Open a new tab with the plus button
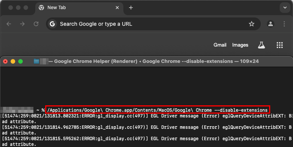The width and height of the screenshot is (293, 147). pos(131,8)
